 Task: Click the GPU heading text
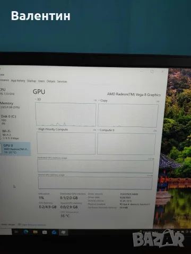pyautogui.click(x=39, y=92)
